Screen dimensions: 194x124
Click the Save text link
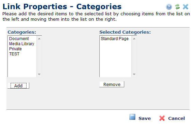[x=145, y=118]
